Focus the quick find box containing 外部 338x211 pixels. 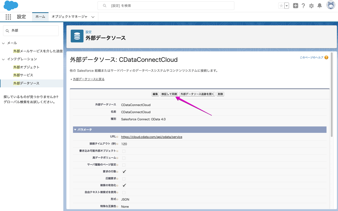point(31,31)
